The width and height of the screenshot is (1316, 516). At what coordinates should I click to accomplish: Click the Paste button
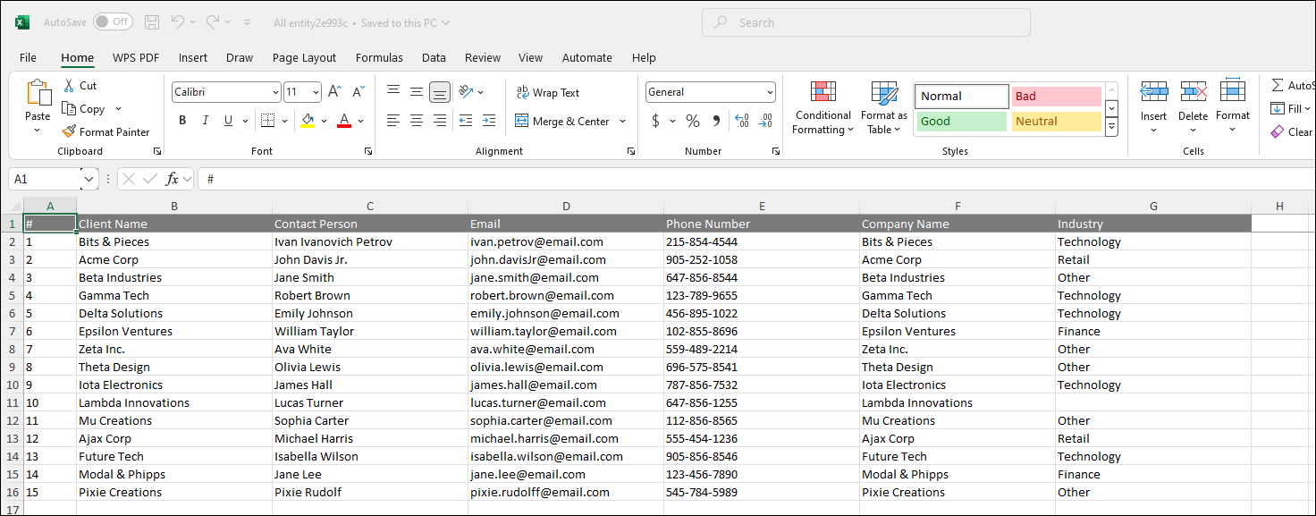tap(38, 106)
